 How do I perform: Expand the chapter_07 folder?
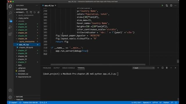tap(22, 51)
